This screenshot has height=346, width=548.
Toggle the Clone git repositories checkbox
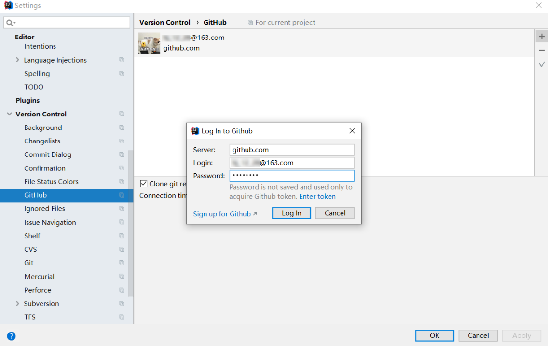(144, 184)
